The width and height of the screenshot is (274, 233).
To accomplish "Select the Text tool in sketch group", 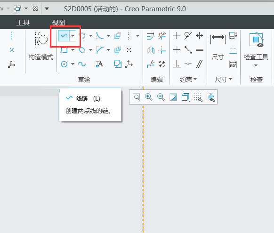I will click(100, 64).
